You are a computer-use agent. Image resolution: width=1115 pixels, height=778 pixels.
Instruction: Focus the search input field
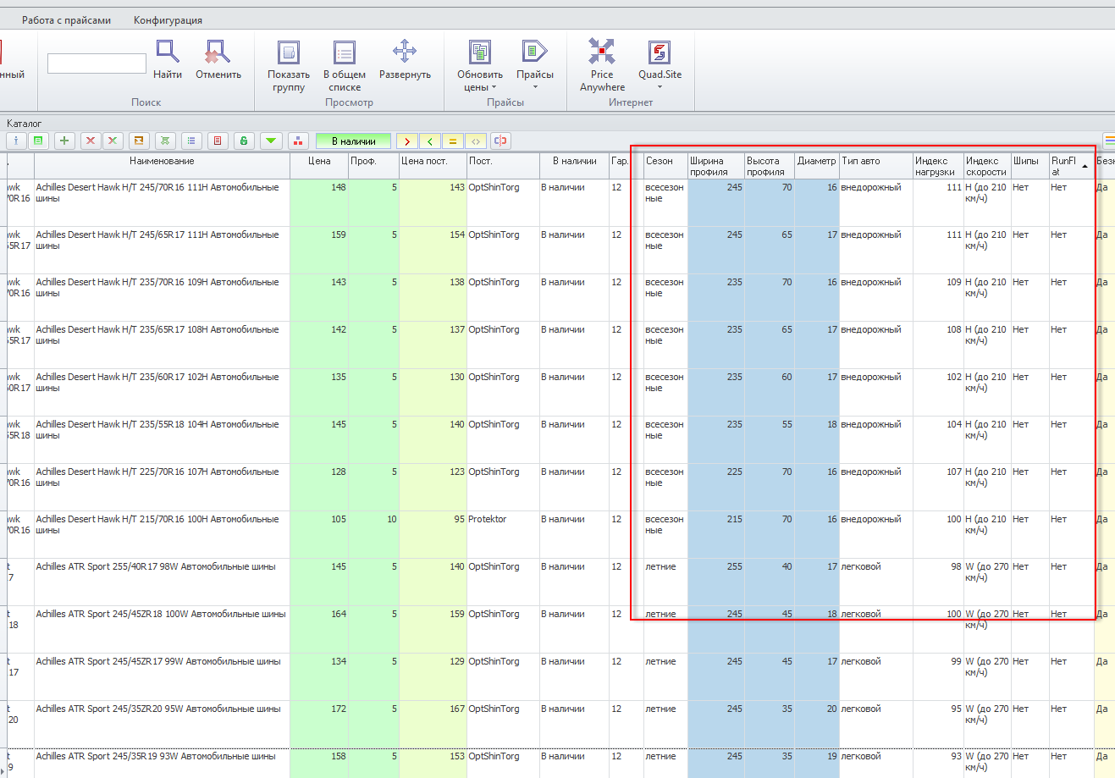[x=97, y=63]
